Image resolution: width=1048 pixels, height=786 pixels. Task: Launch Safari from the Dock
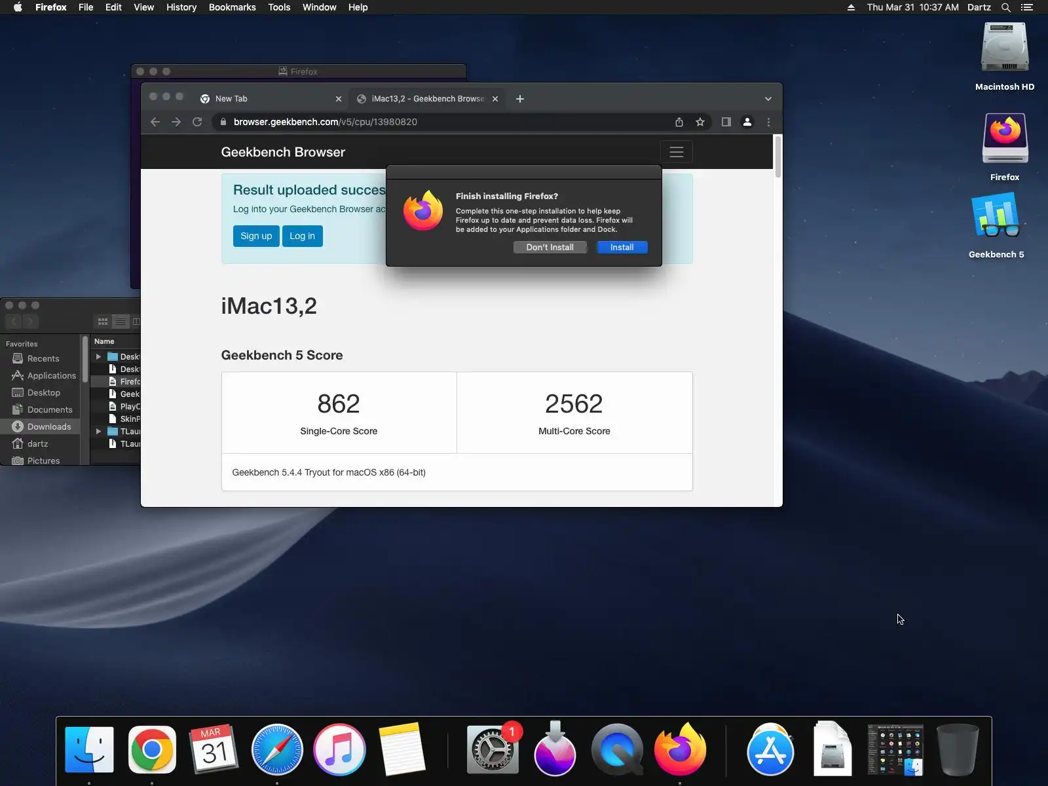(277, 749)
